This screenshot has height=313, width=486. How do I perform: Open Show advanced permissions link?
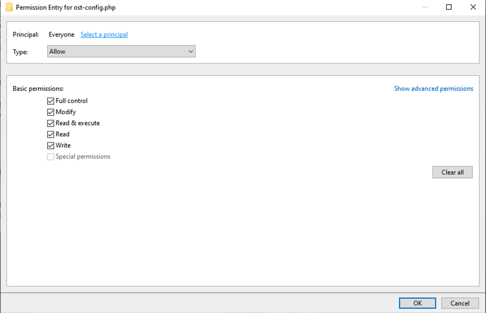coord(434,89)
